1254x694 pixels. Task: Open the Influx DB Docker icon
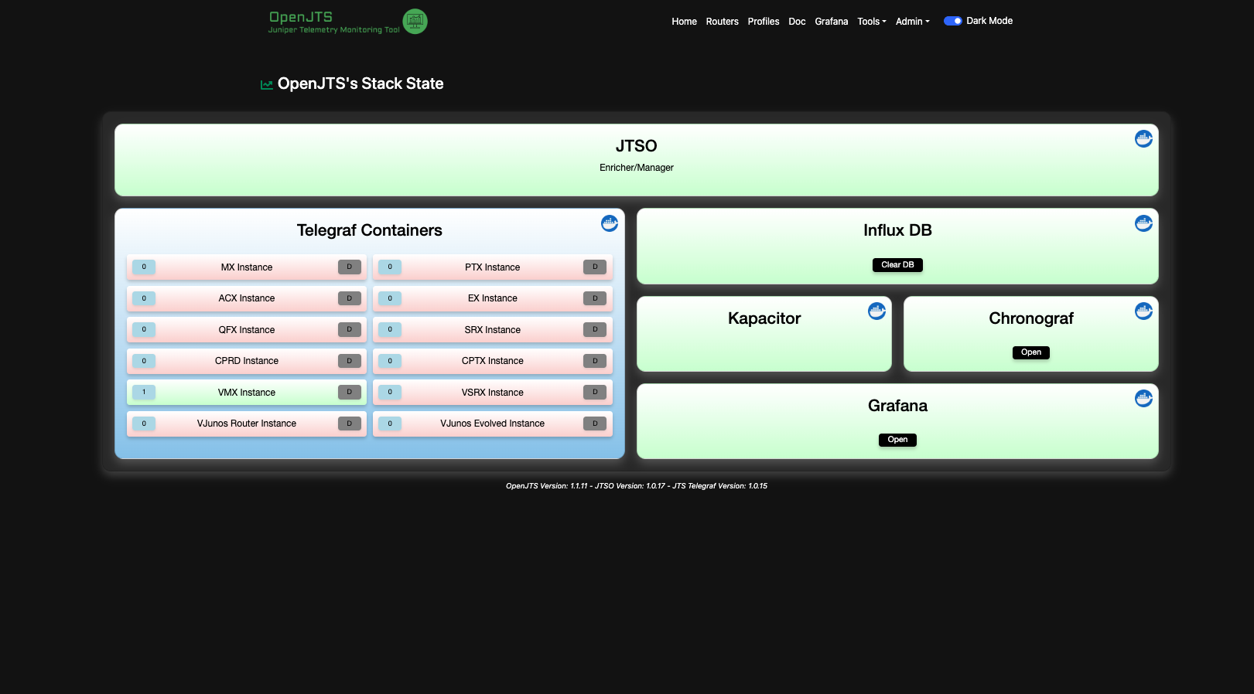coord(1143,223)
